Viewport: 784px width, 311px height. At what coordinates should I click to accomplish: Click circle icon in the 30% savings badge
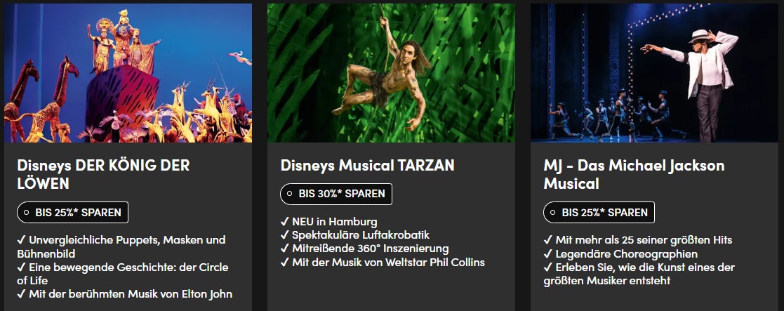coord(290,194)
